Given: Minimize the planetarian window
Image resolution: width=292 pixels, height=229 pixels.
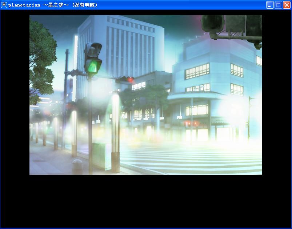Looking at the screenshot, I should coord(270,5).
